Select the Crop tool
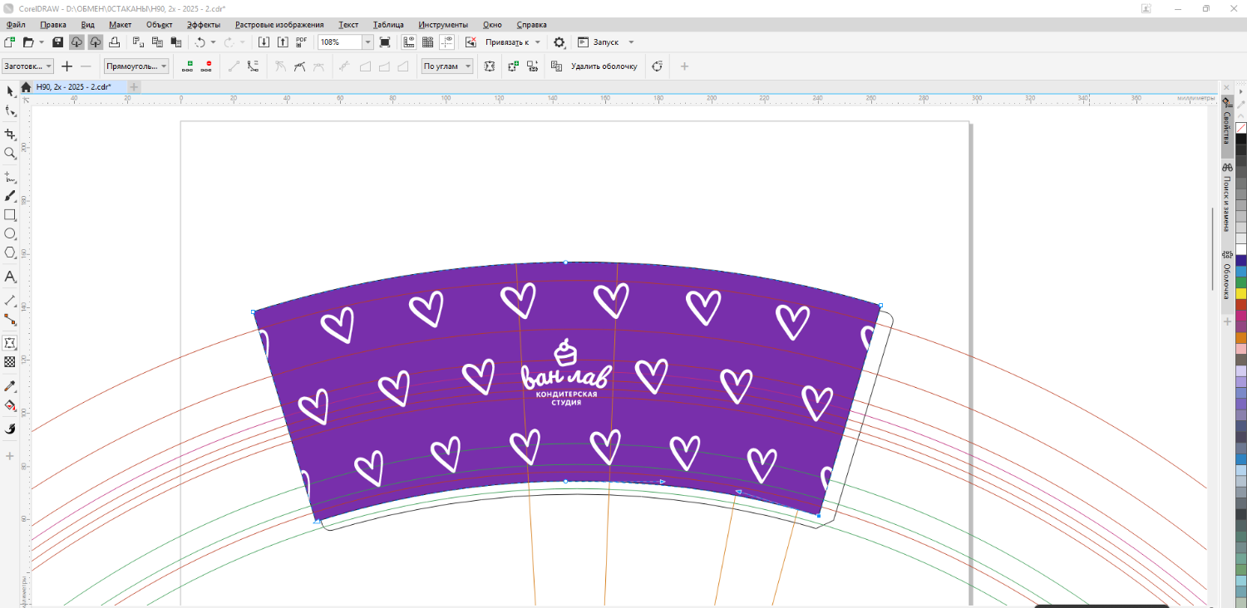This screenshot has width=1247, height=608. [10, 134]
